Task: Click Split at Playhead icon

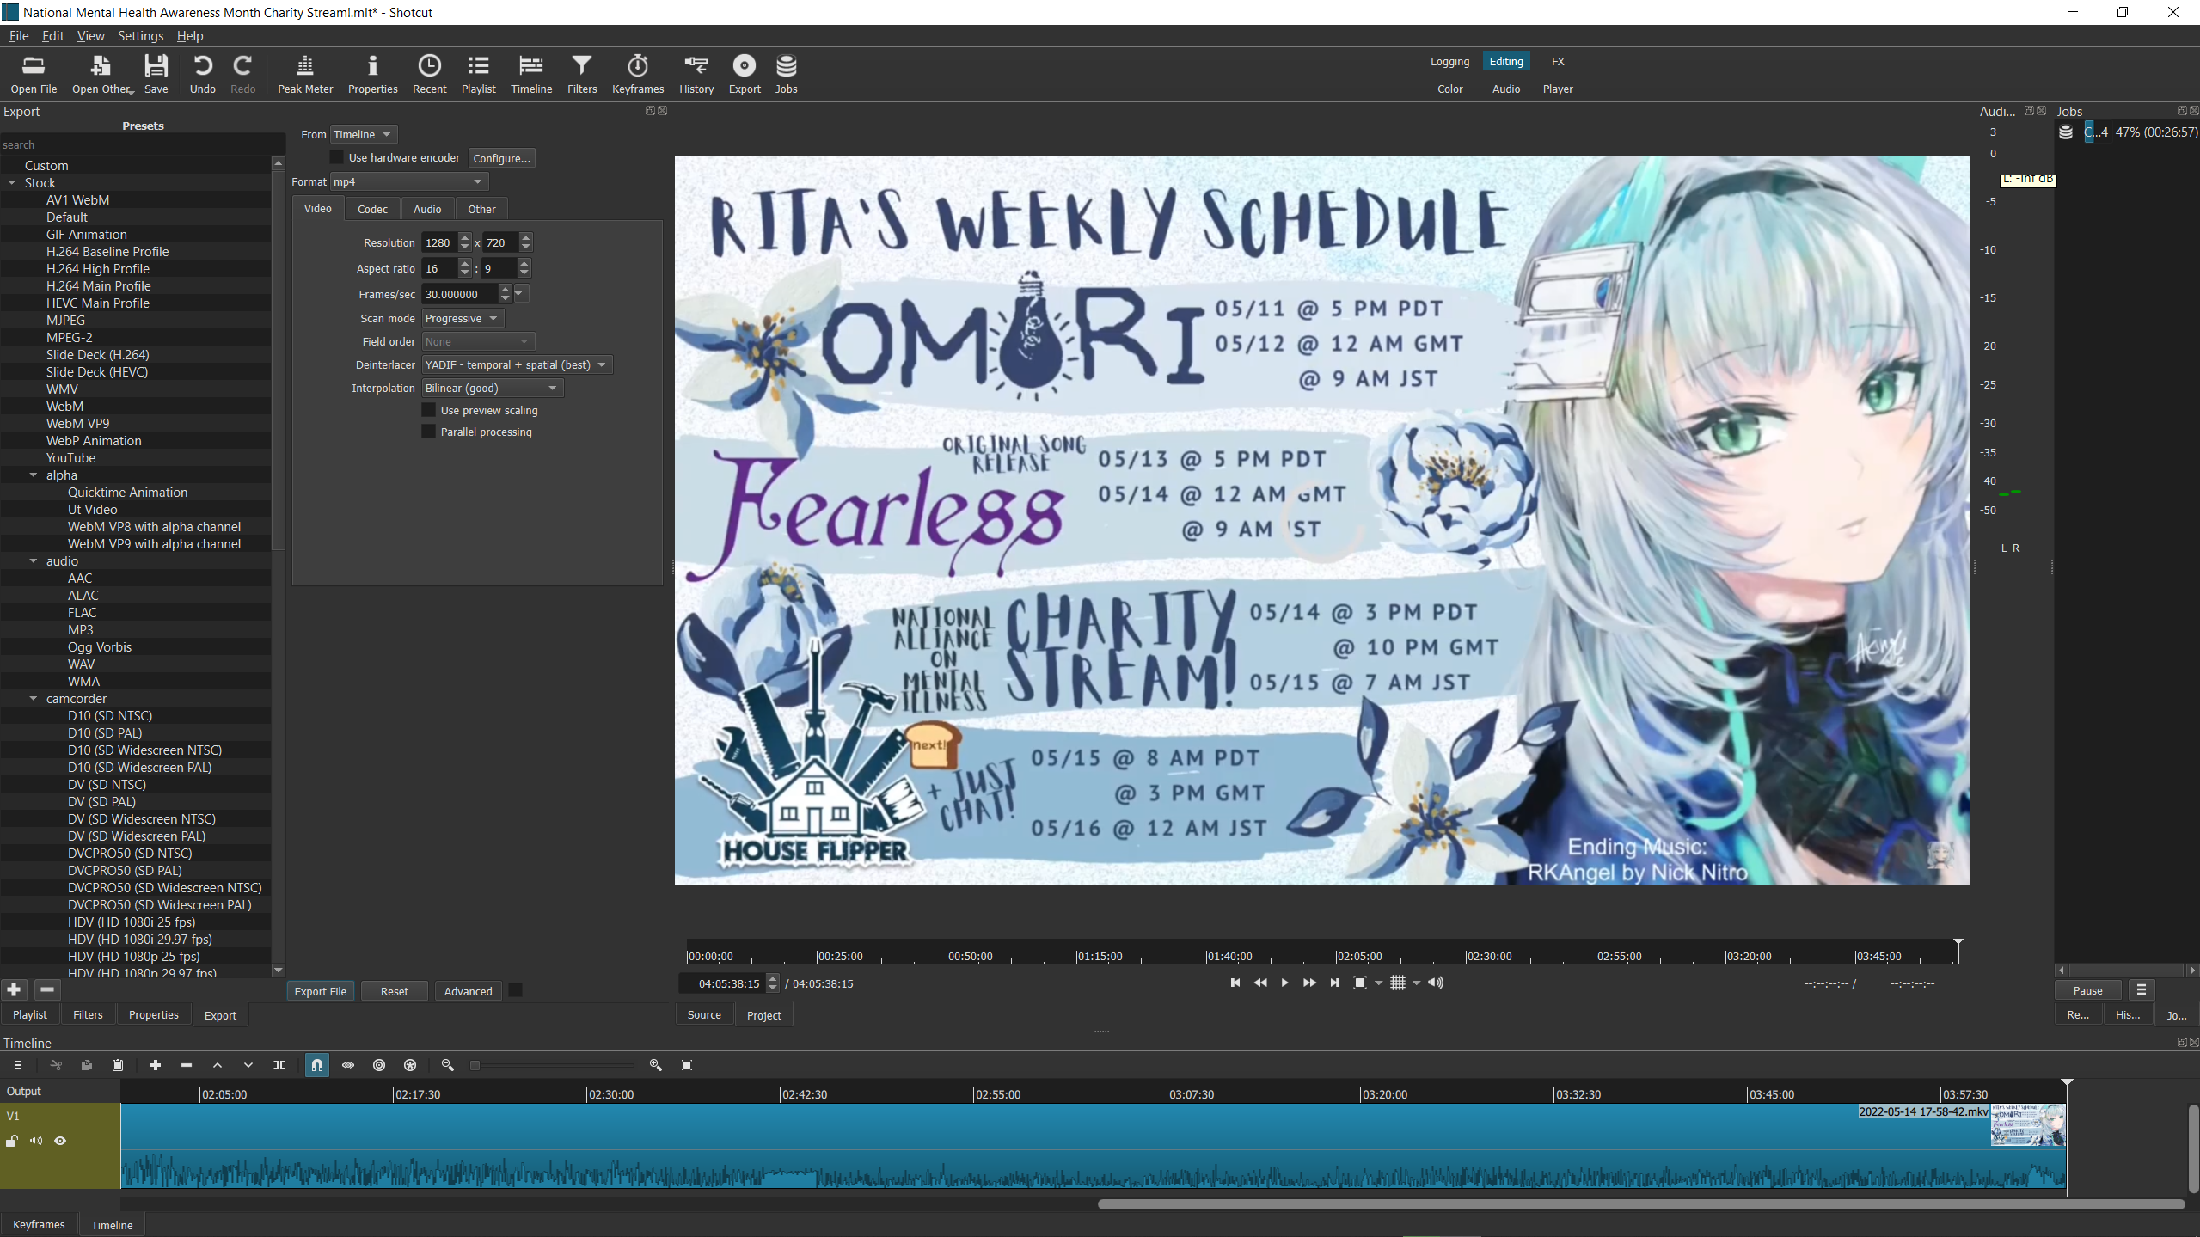Action: 279,1065
